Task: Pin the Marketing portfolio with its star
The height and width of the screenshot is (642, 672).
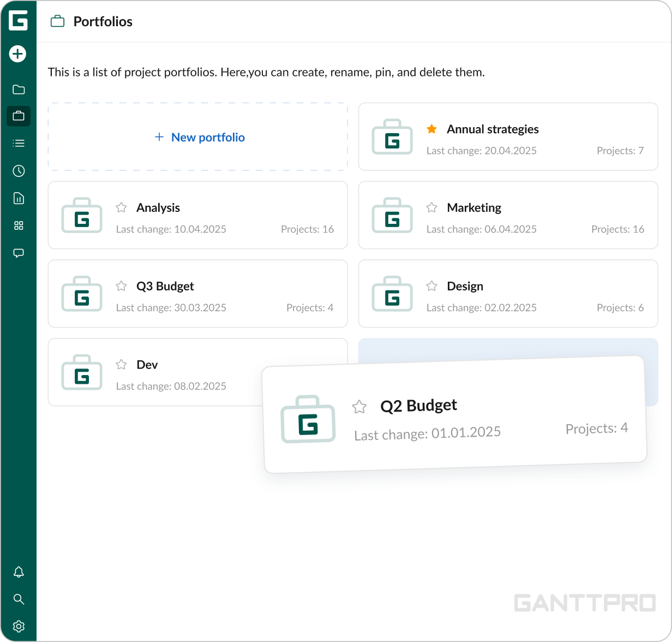Action: point(431,207)
